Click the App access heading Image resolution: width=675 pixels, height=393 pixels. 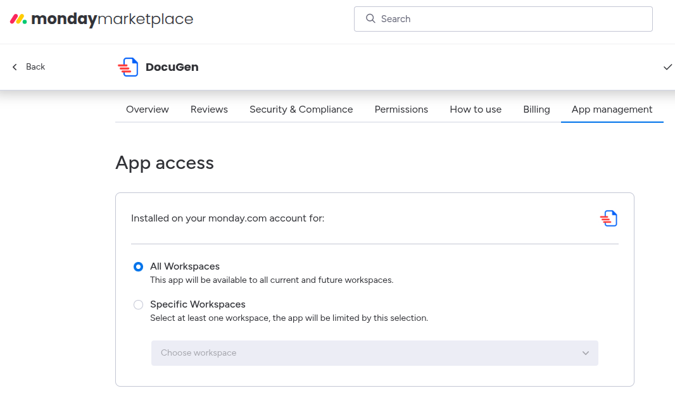point(165,163)
